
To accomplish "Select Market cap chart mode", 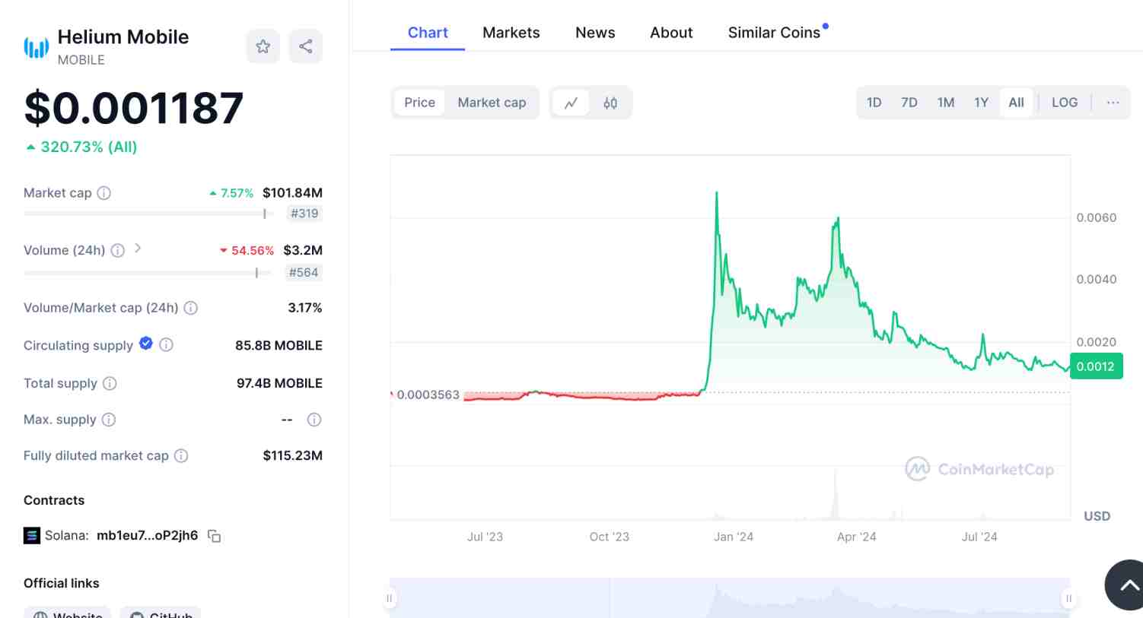I will click(x=492, y=103).
